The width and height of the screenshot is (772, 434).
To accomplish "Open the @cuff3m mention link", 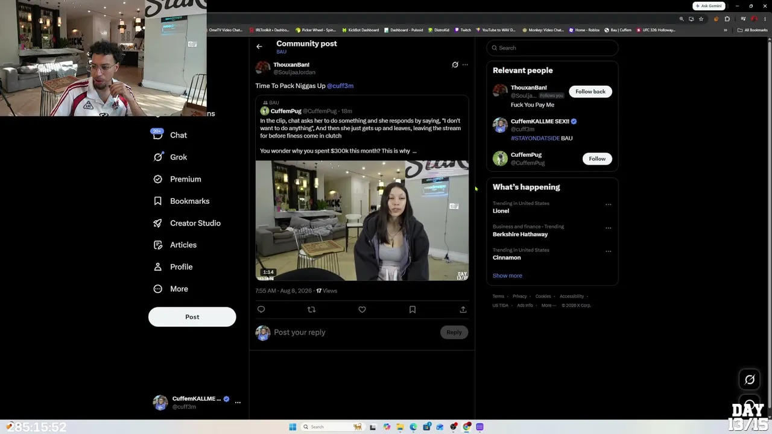I will [x=340, y=86].
